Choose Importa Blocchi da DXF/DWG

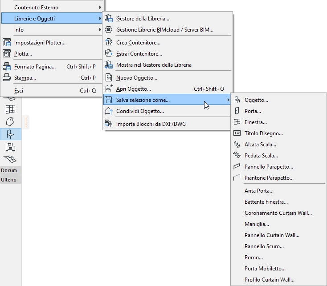[168, 124]
